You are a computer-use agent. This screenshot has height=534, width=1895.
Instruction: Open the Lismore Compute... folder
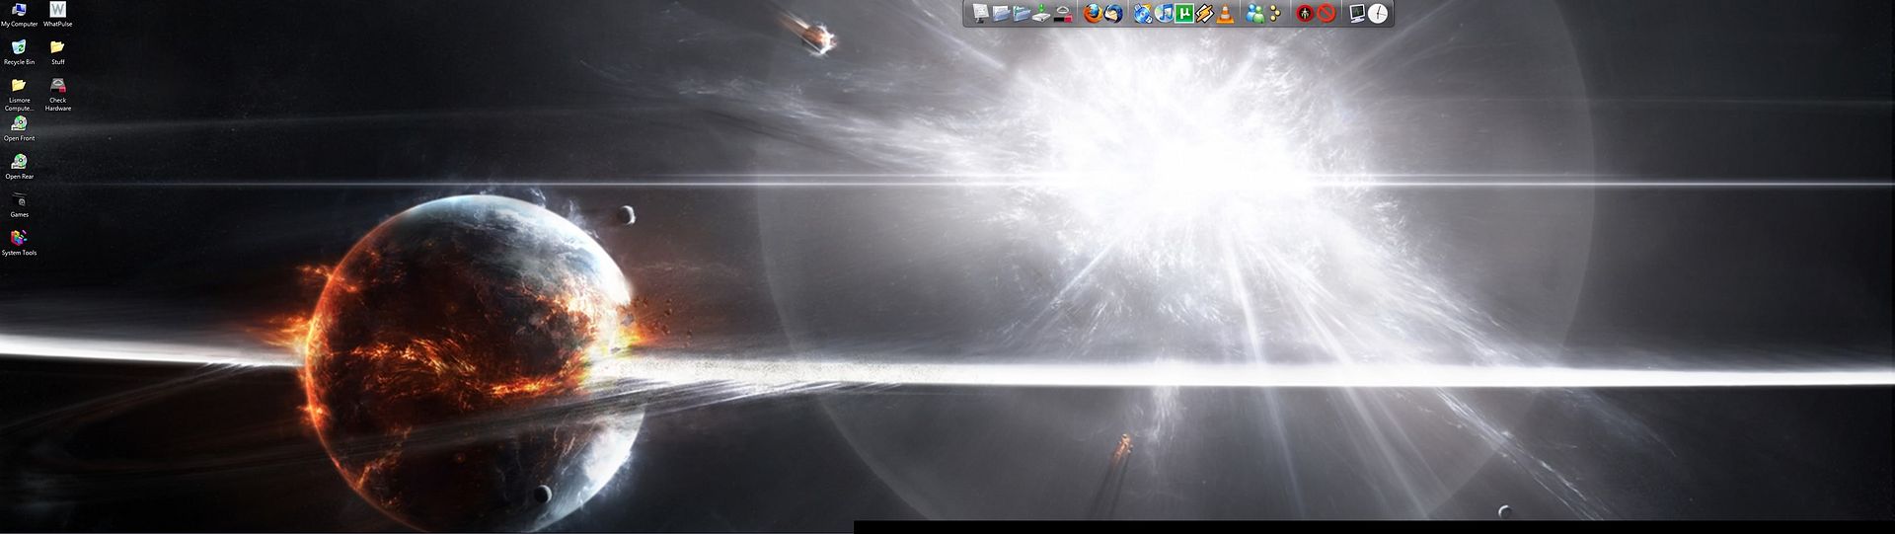point(19,95)
